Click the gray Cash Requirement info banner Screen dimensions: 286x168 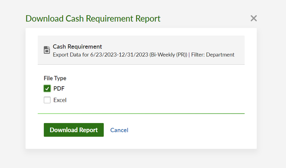pyautogui.click(x=141, y=50)
